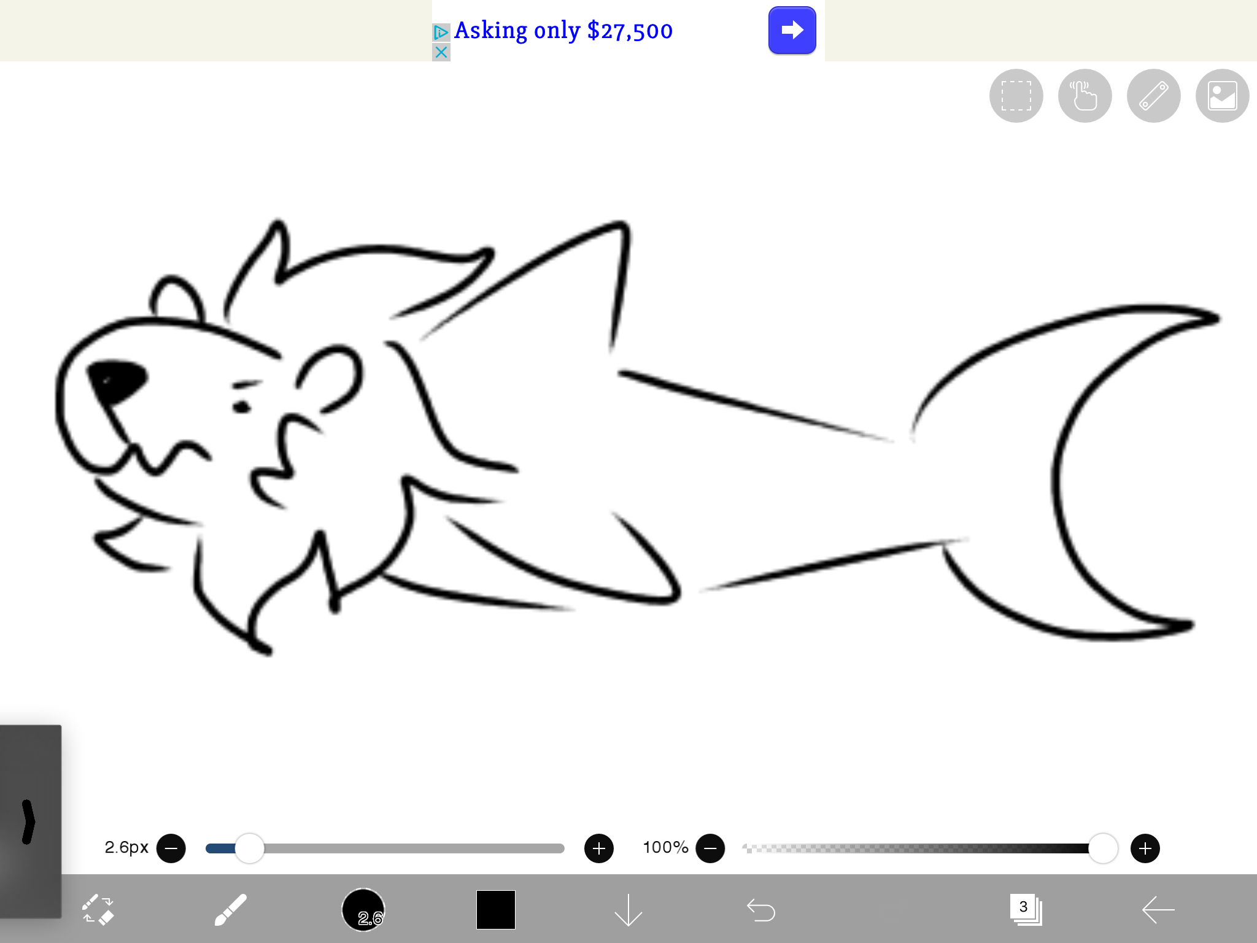Open the selection area tool

tap(1016, 96)
